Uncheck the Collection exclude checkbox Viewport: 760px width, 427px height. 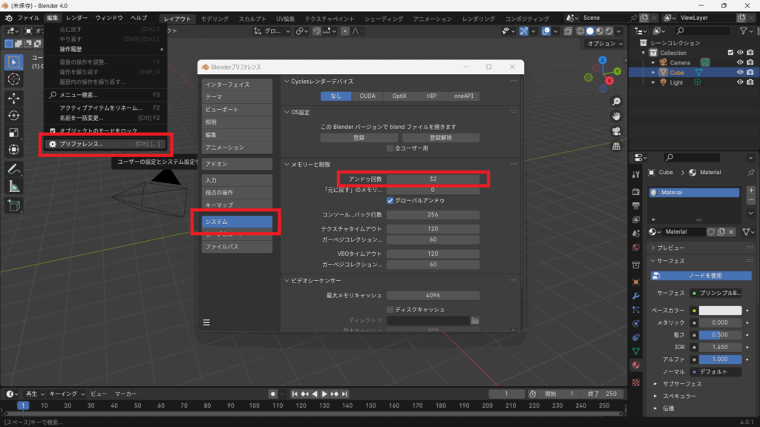(730, 53)
